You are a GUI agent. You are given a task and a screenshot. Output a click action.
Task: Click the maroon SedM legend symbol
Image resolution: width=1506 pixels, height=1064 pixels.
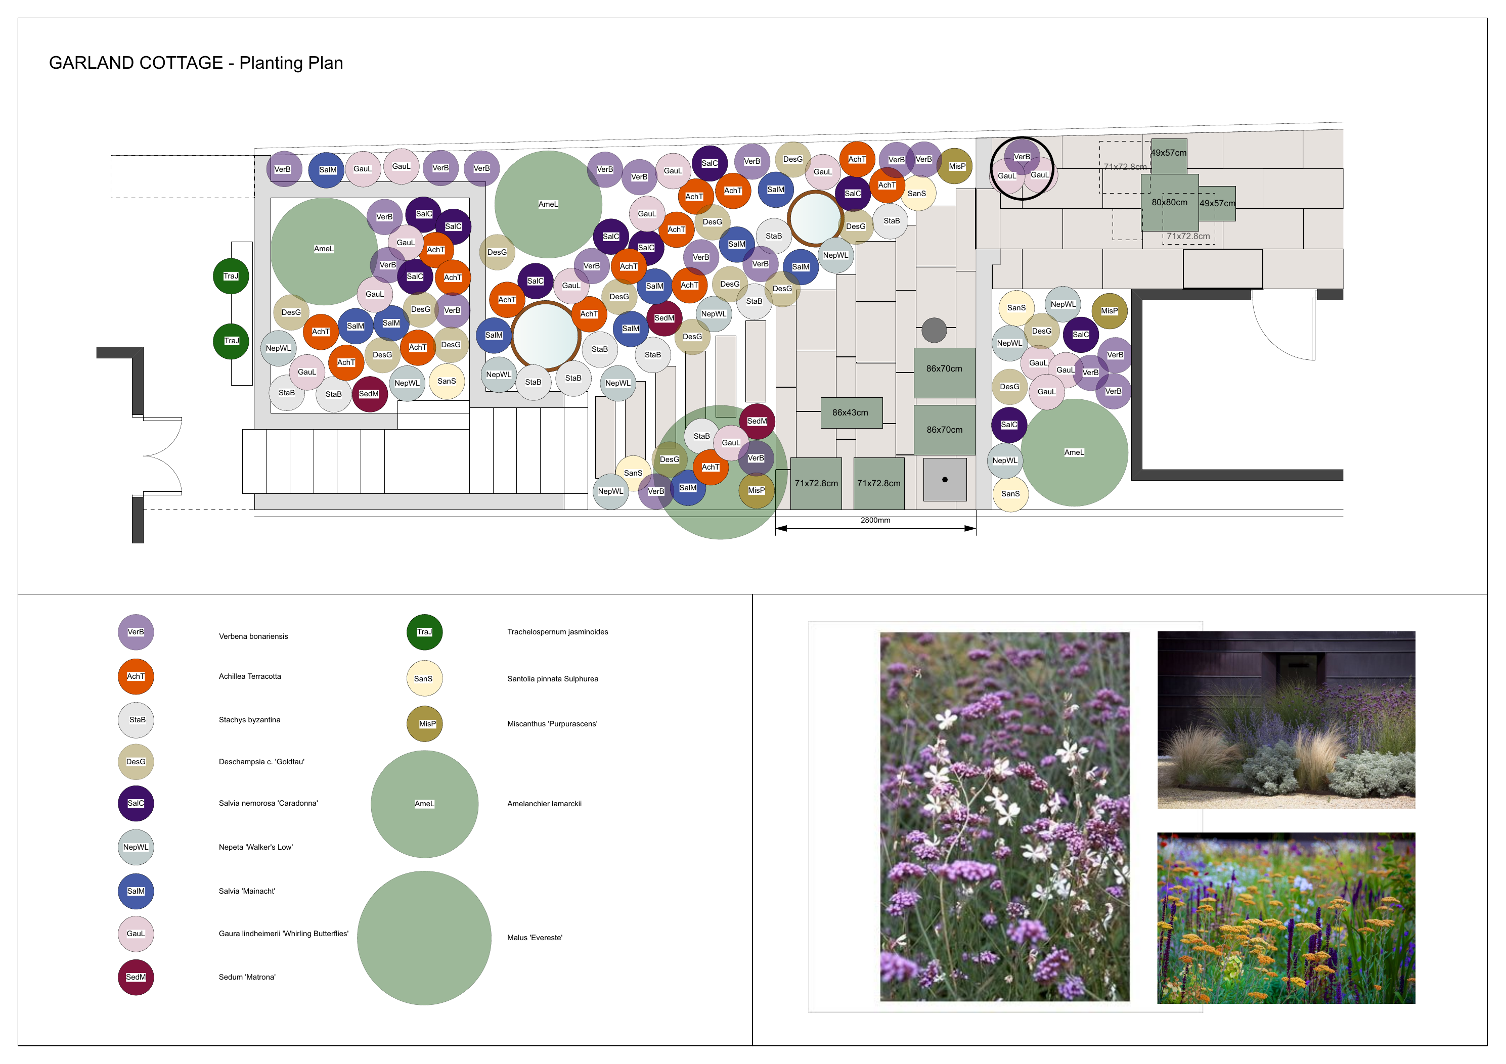tap(136, 976)
